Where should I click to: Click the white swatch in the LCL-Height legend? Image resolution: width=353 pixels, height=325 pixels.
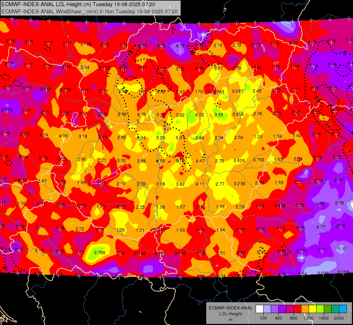[x=259, y=309]
